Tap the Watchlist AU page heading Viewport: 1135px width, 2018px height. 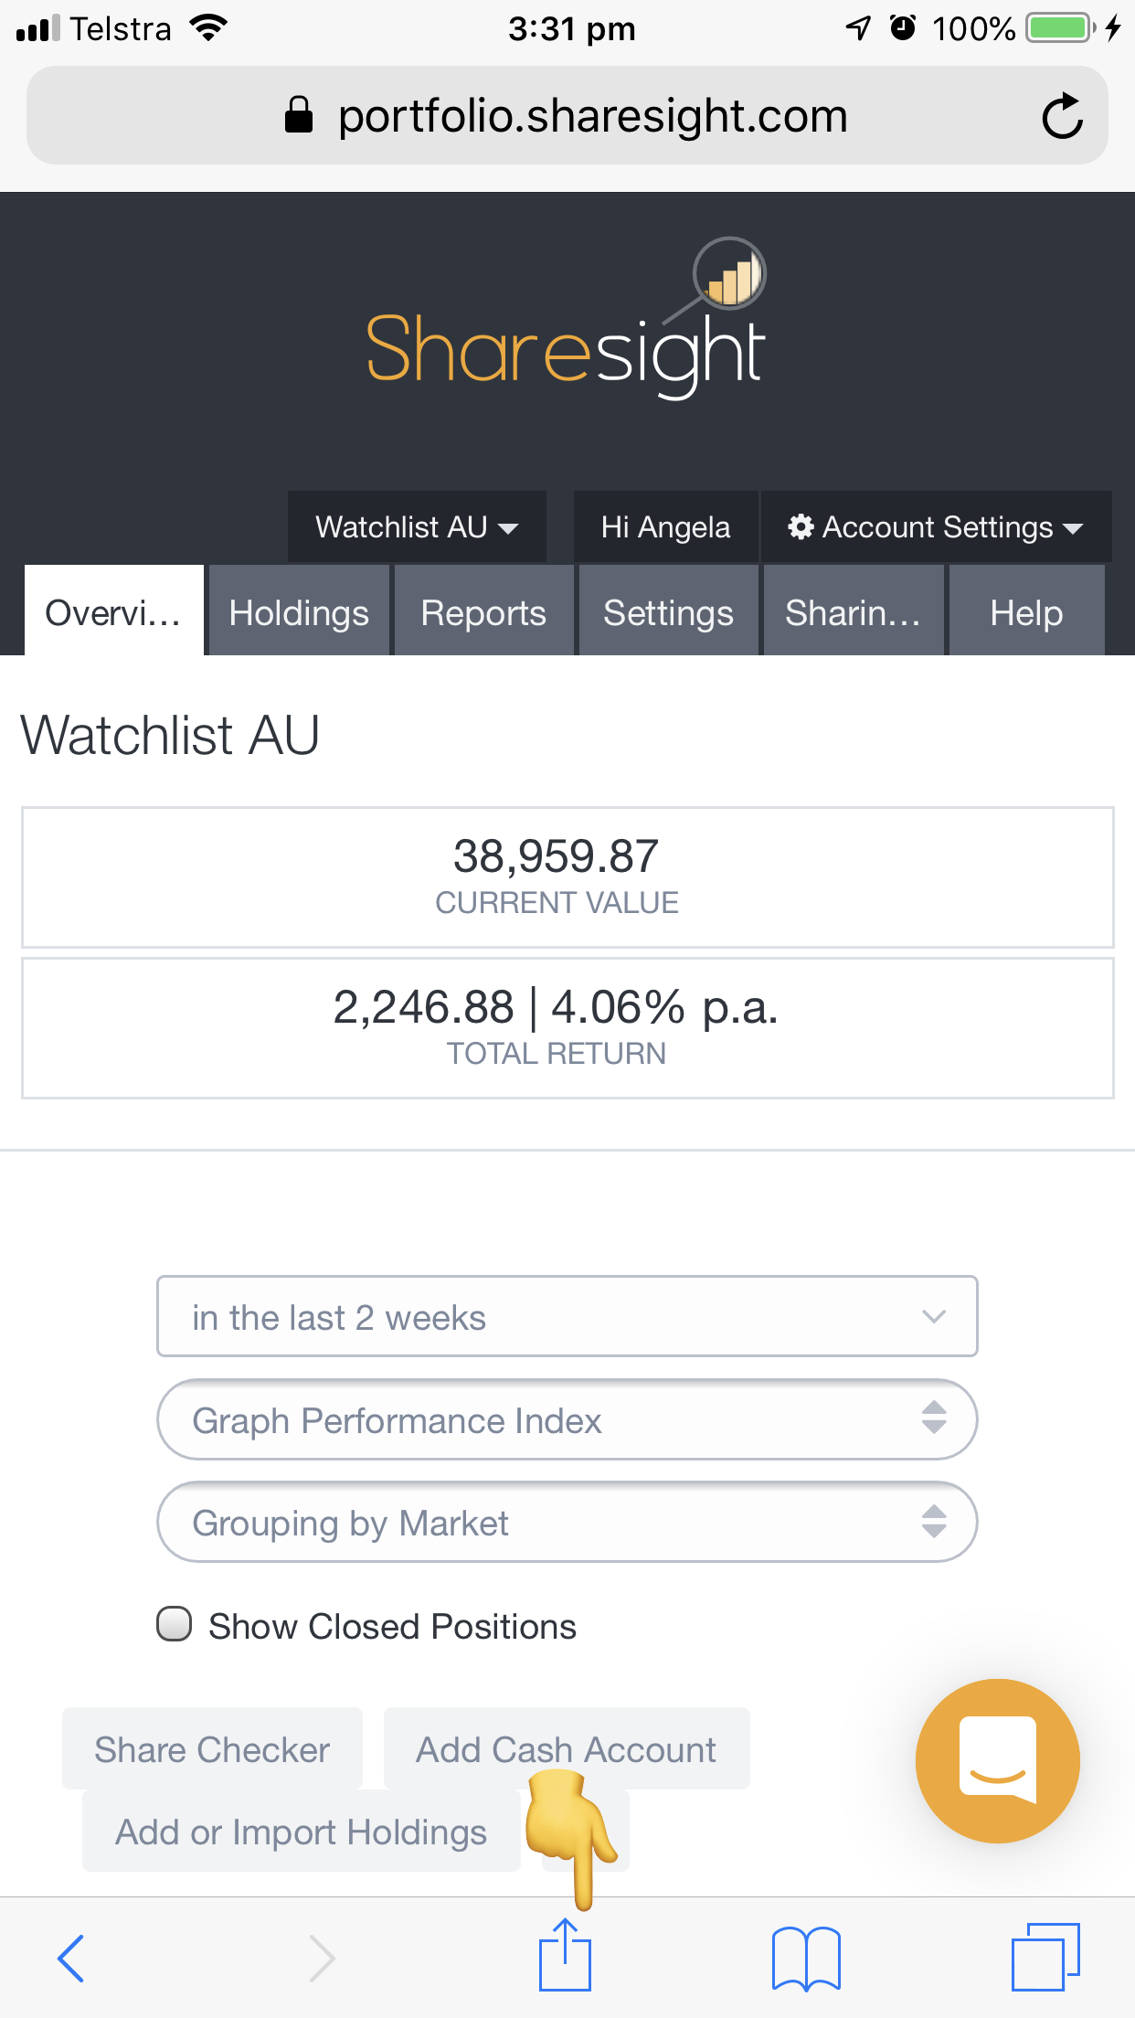click(170, 734)
